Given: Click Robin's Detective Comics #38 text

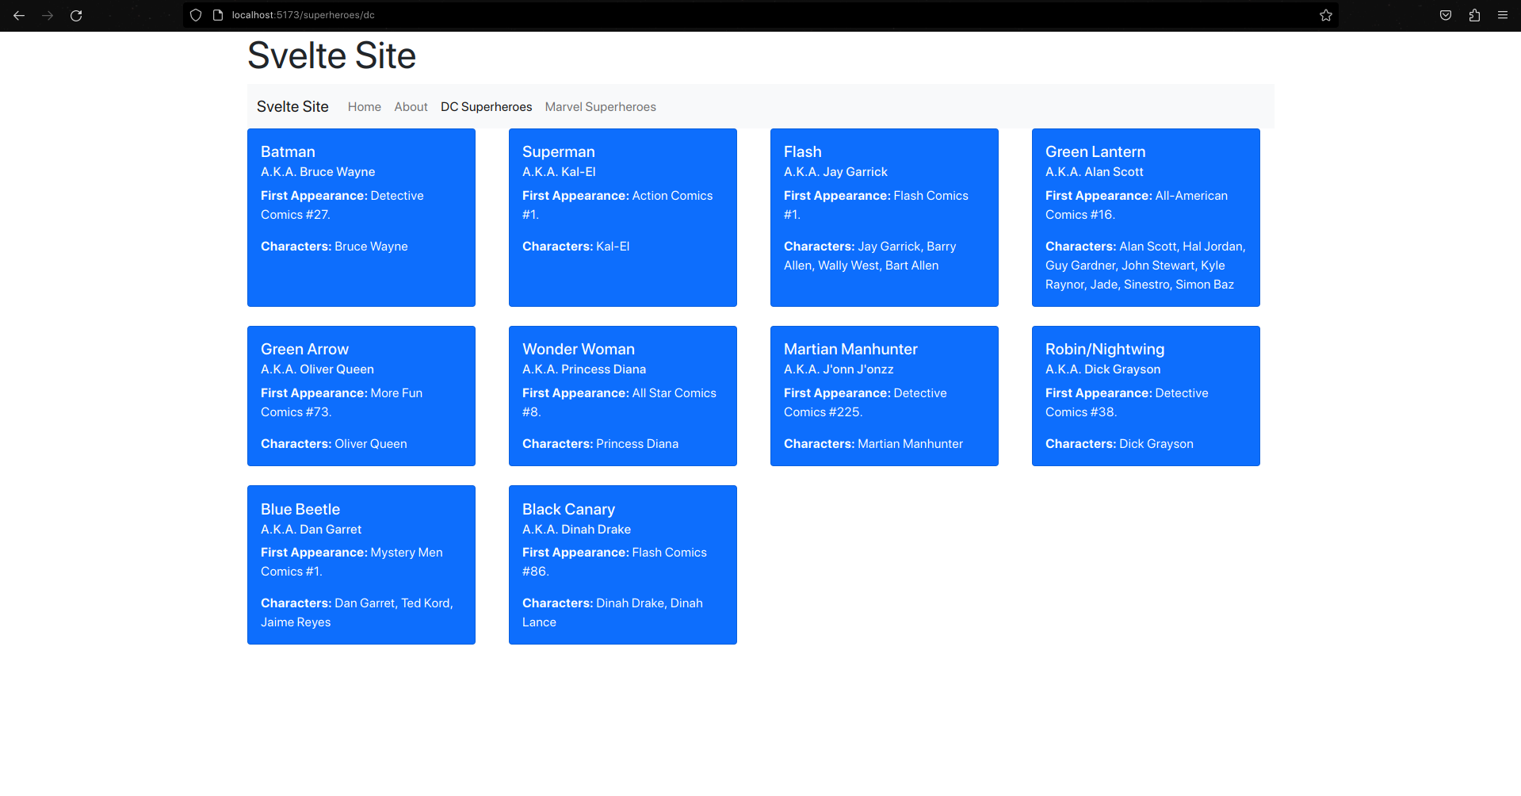Looking at the screenshot, I should click(1127, 402).
